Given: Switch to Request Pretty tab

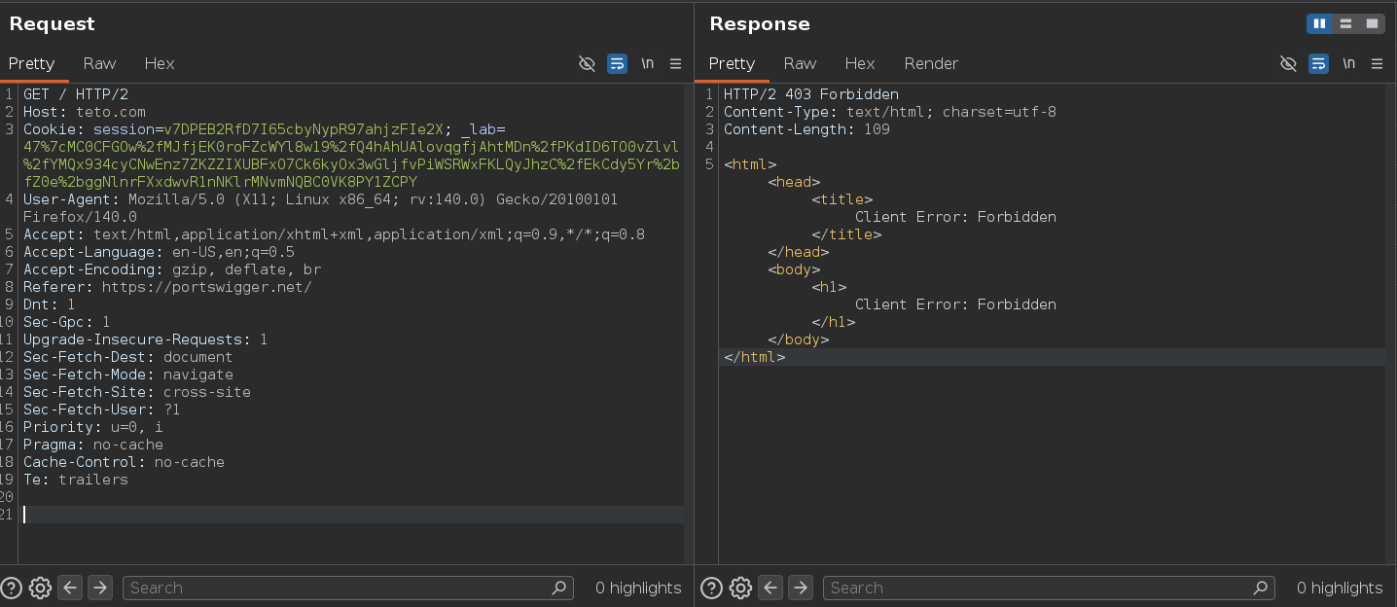Looking at the screenshot, I should tap(32, 63).
